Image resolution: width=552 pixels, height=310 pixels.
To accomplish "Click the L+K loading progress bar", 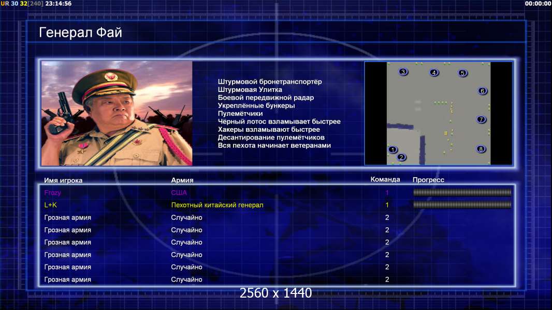I will (x=462, y=205).
